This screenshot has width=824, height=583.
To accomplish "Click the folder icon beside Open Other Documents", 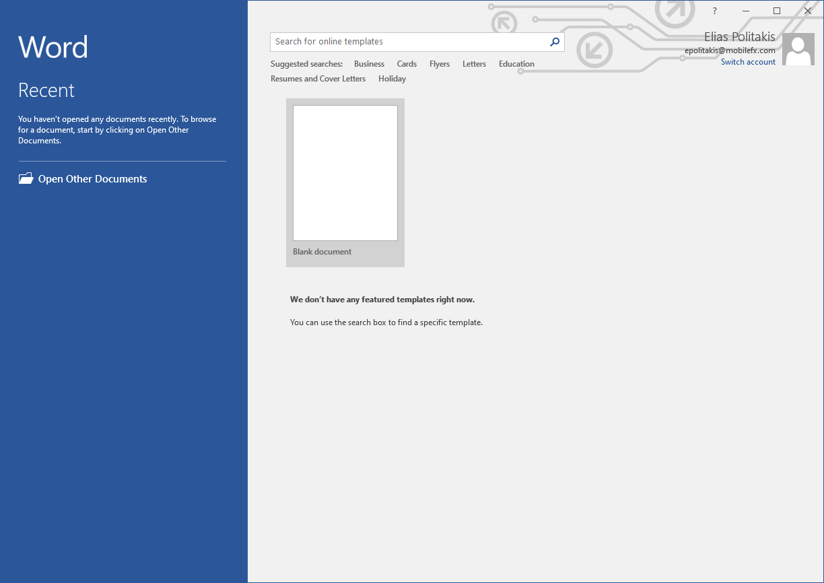I will tap(26, 178).
